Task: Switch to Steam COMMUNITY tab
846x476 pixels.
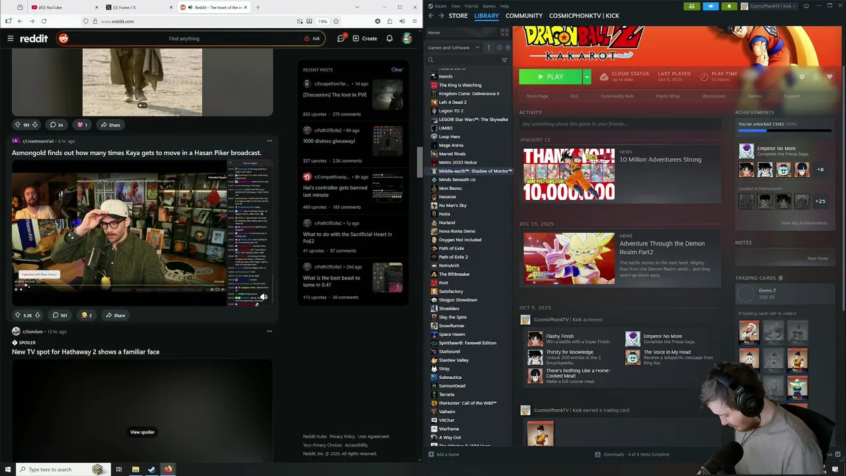Action: [x=524, y=15]
